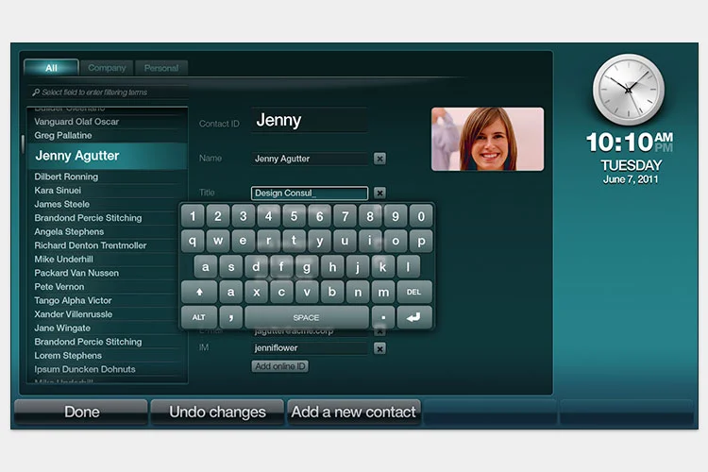The width and height of the screenshot is (708, 472).
Task: Tap the DEL key on the keyboard
Action: 414,293
